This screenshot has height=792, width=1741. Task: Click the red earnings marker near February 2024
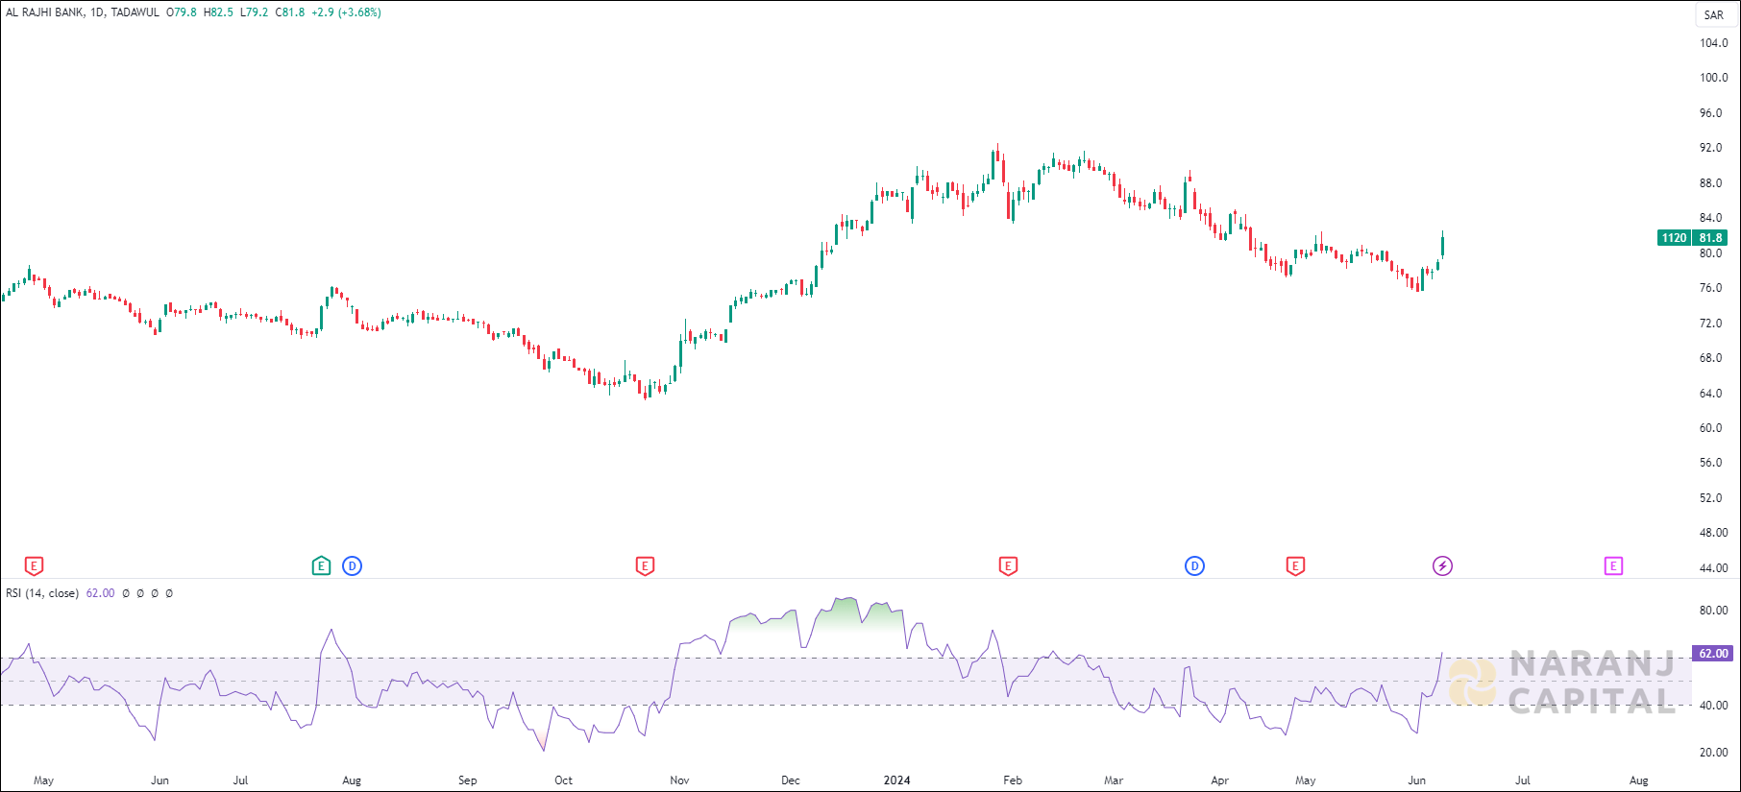pos(1008,566)
